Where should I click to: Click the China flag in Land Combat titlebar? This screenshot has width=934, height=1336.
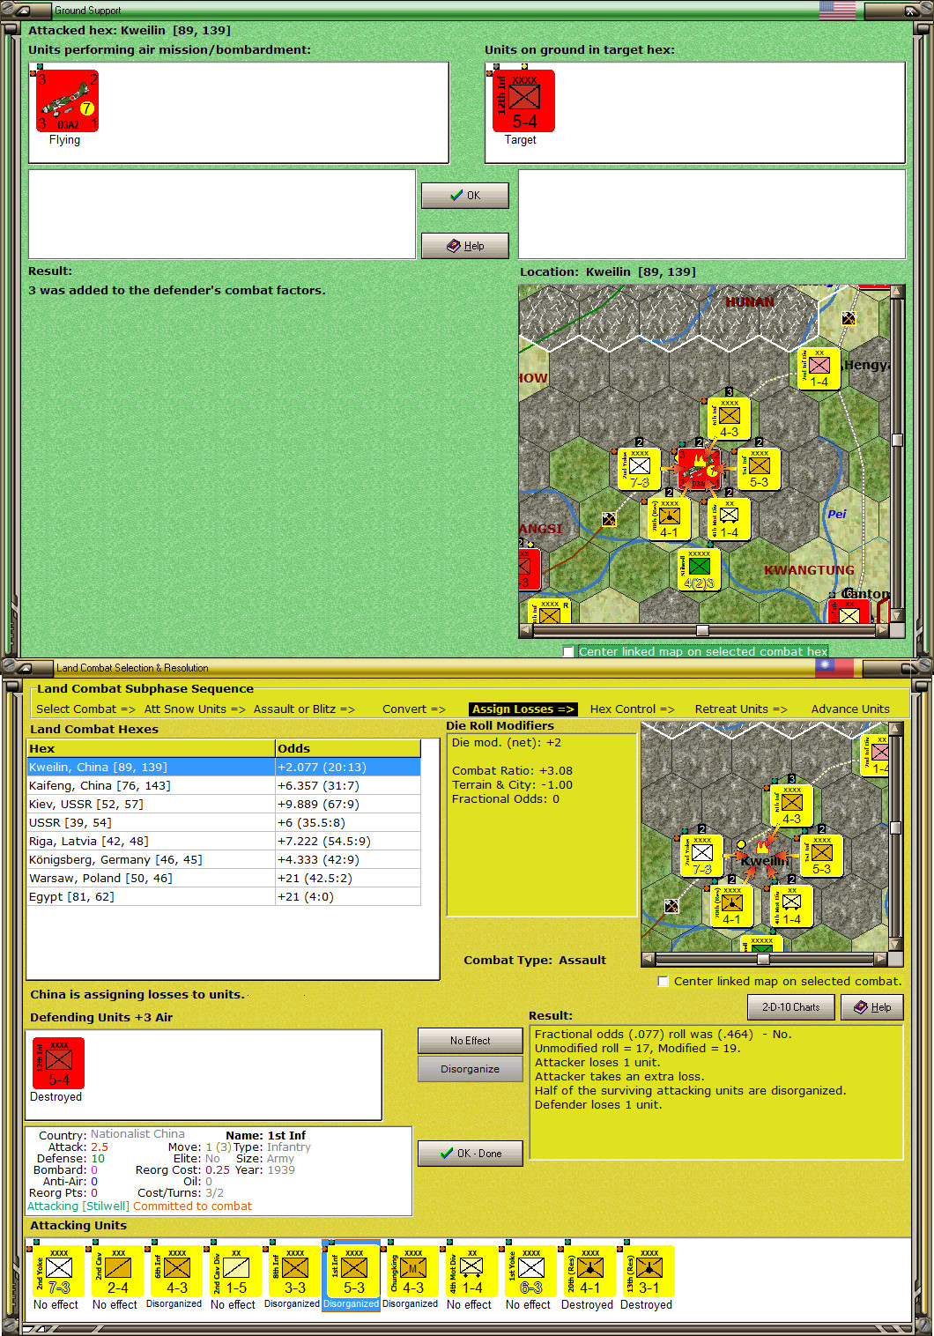[x=834, y=667]
